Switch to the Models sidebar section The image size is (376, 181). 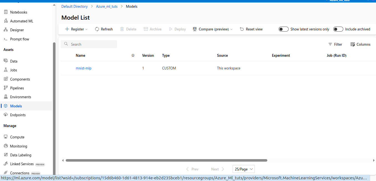pos(16,106)
